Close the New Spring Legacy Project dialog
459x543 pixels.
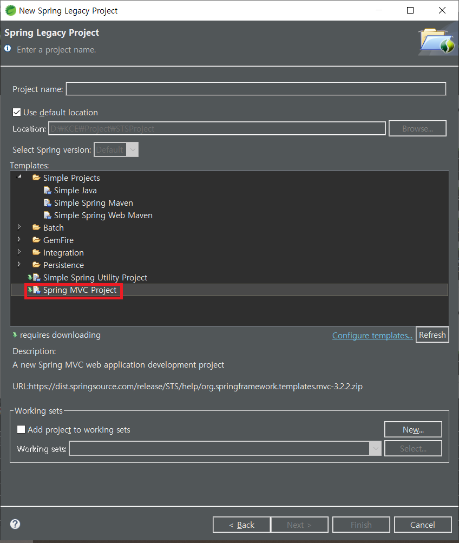(x=442, y=10)
